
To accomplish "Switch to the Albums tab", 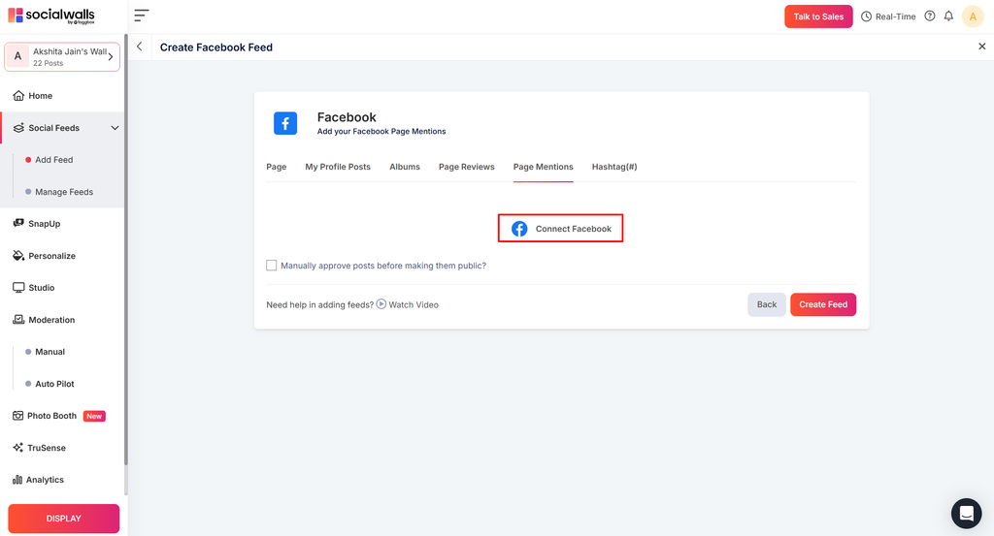I will tap(405, 167).
